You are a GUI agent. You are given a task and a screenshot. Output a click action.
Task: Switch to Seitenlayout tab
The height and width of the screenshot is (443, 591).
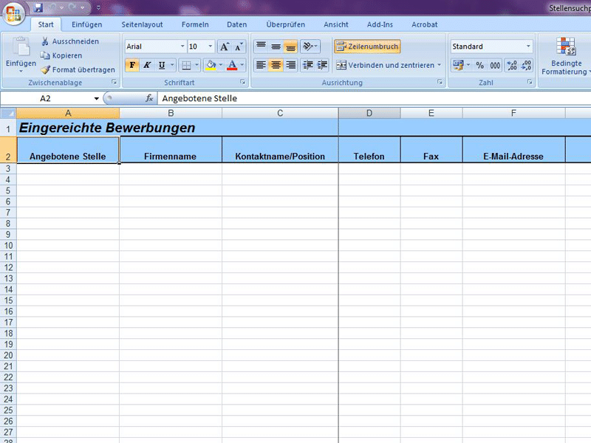pyautogui.click(x=142, y=24)
